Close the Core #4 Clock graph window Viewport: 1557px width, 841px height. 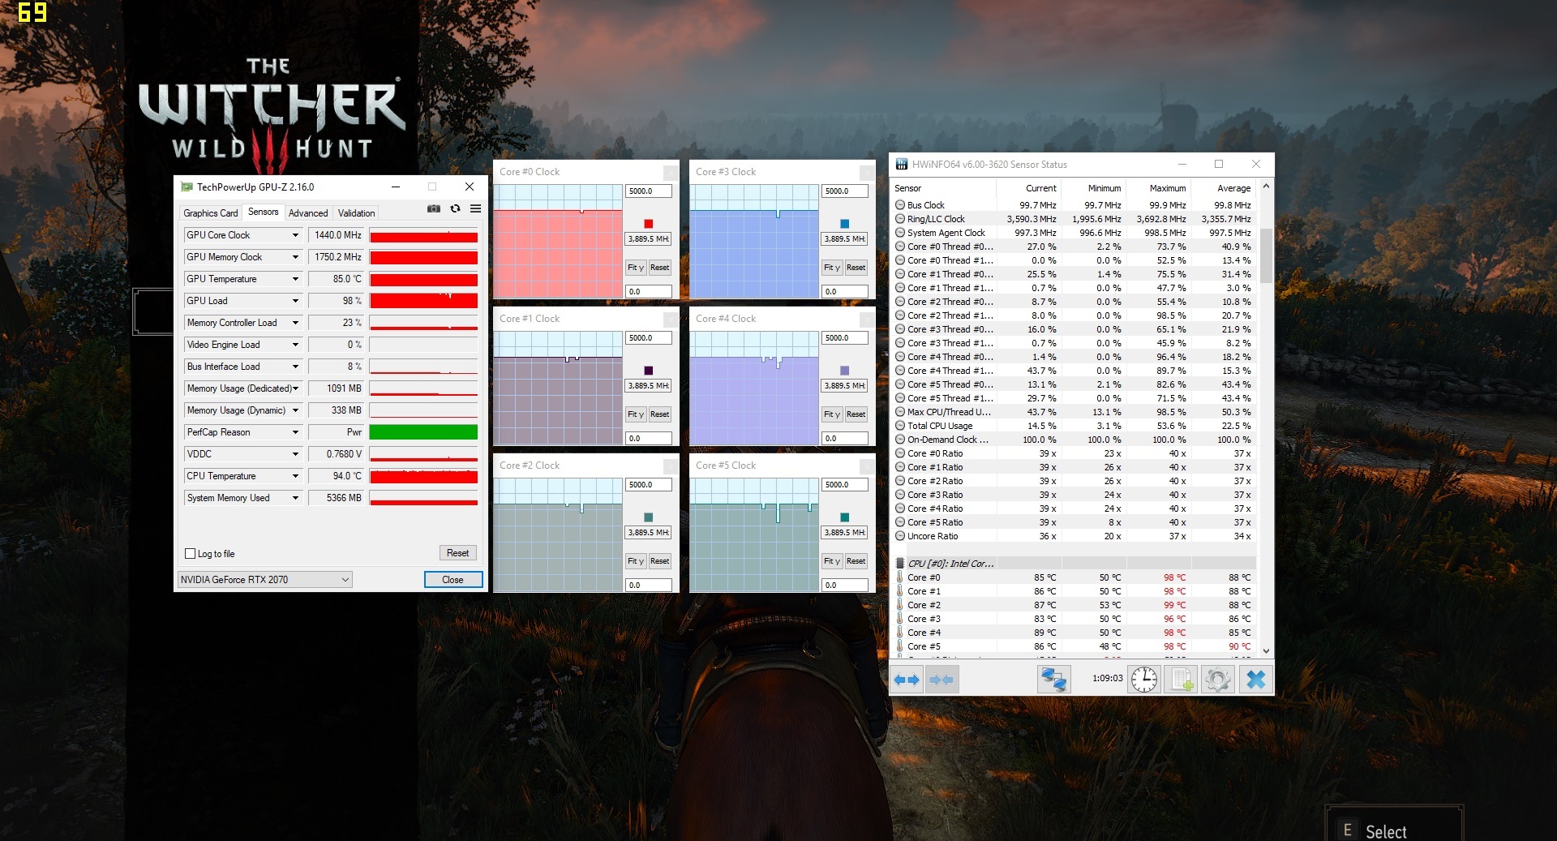pyautogui.click(x=867, y=319)
